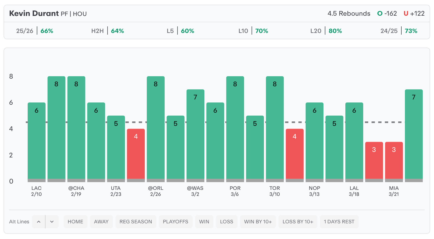Apply the 1 DAYS REST filter
Viewport: 434px width, 239px height.
[339, 222]
